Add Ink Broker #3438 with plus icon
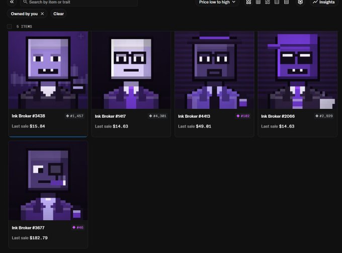Screen dimensions: 342x253 [x=81, y=36]
